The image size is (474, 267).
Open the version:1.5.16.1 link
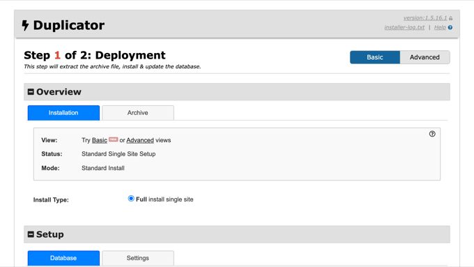point(425,18)
